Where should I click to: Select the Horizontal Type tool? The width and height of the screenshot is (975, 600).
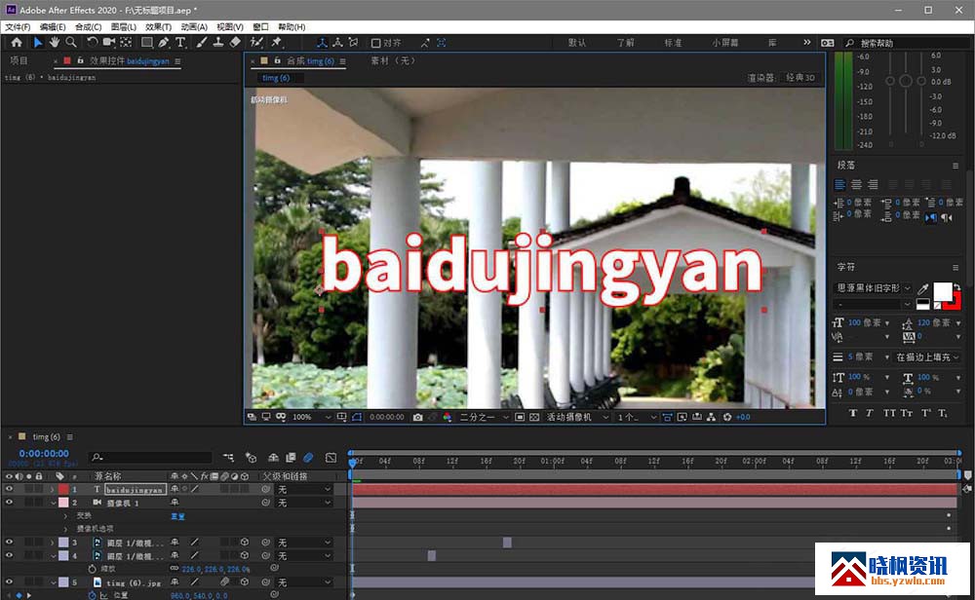(x=180, y=42)
